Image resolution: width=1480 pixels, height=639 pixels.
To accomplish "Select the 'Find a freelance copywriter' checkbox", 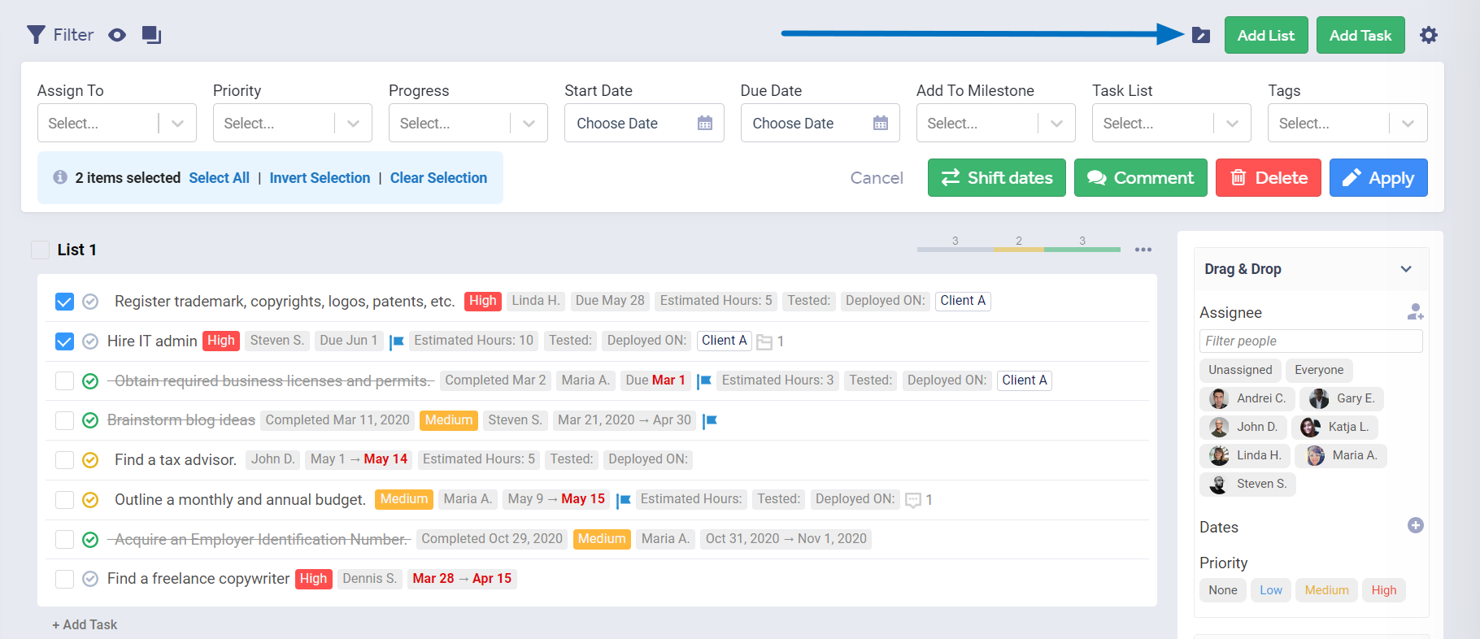I will tap(64, 579).
